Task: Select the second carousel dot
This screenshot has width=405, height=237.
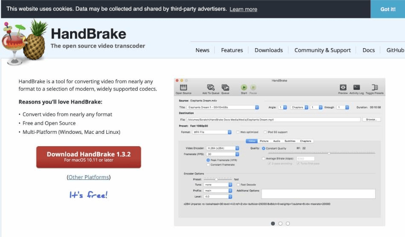Action: (x=280, y=224)
